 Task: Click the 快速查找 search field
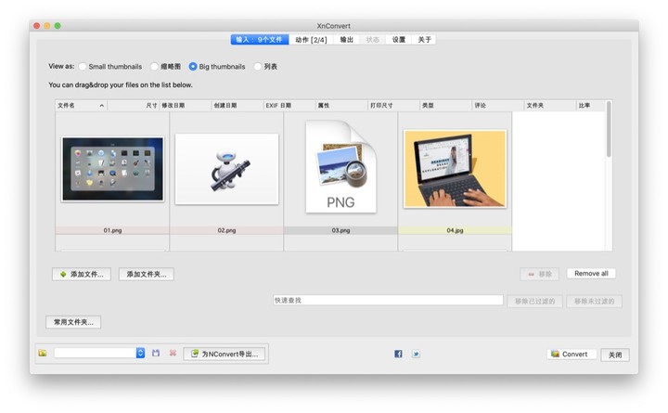tap(387, 301)
